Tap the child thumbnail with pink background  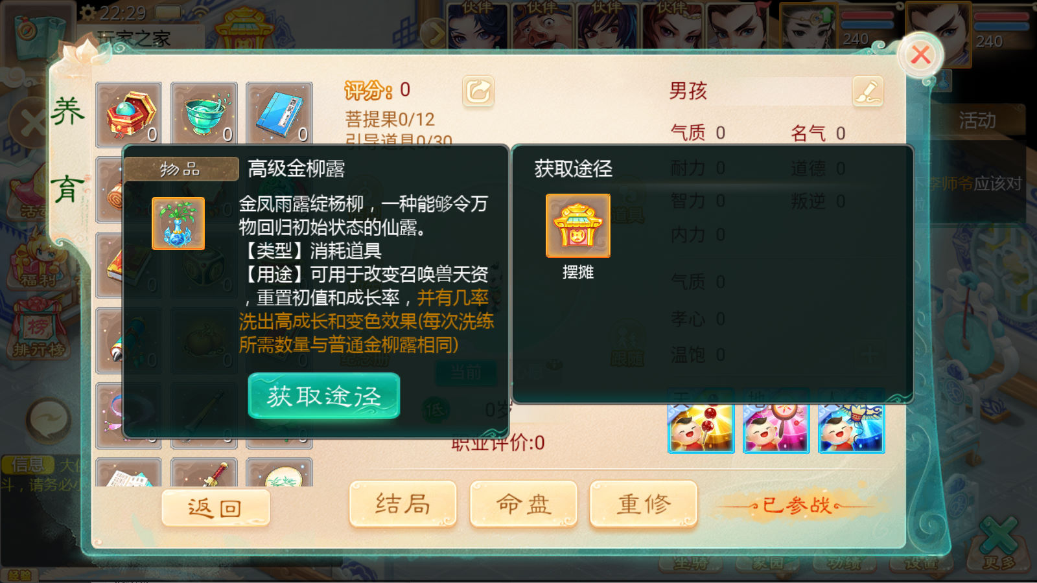coord(776,428)
